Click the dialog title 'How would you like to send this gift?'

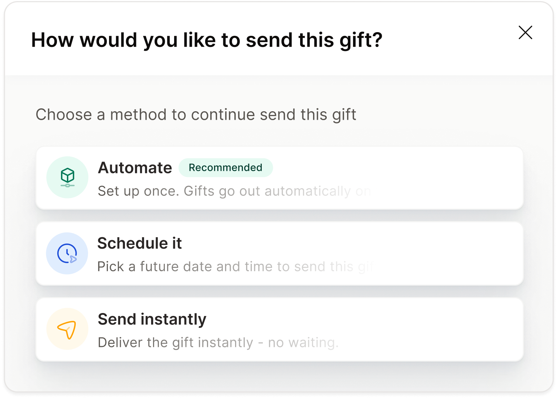(x=207, y=40)
